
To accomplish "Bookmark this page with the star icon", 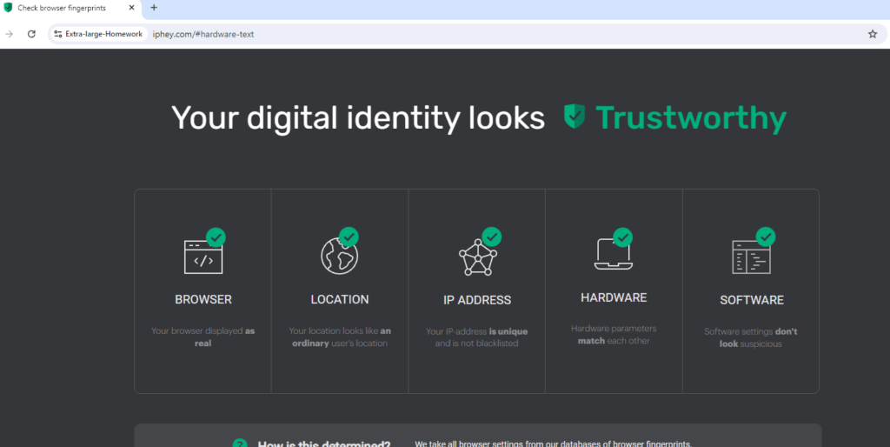I will pos(872,34).
